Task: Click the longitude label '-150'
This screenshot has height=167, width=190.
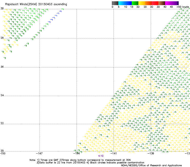Action: click(x=3, y=154)
